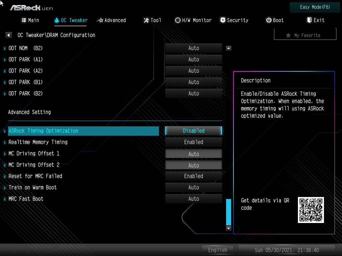Open MC Driving Offset 2 Auto field
The height and width of the screenshot is (256, 342).
tap(194, 165)
